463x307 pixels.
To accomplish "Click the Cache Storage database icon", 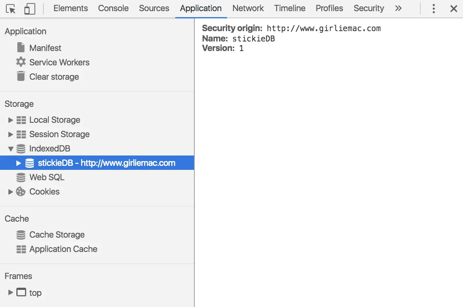I will [x=21, y=235].
